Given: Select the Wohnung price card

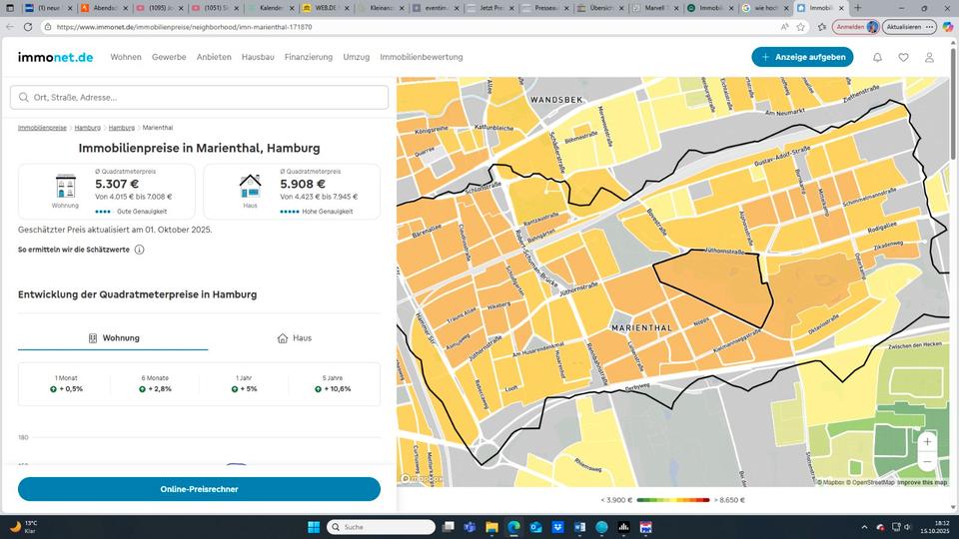Looking at the screenshot, I should pos(107,191).
